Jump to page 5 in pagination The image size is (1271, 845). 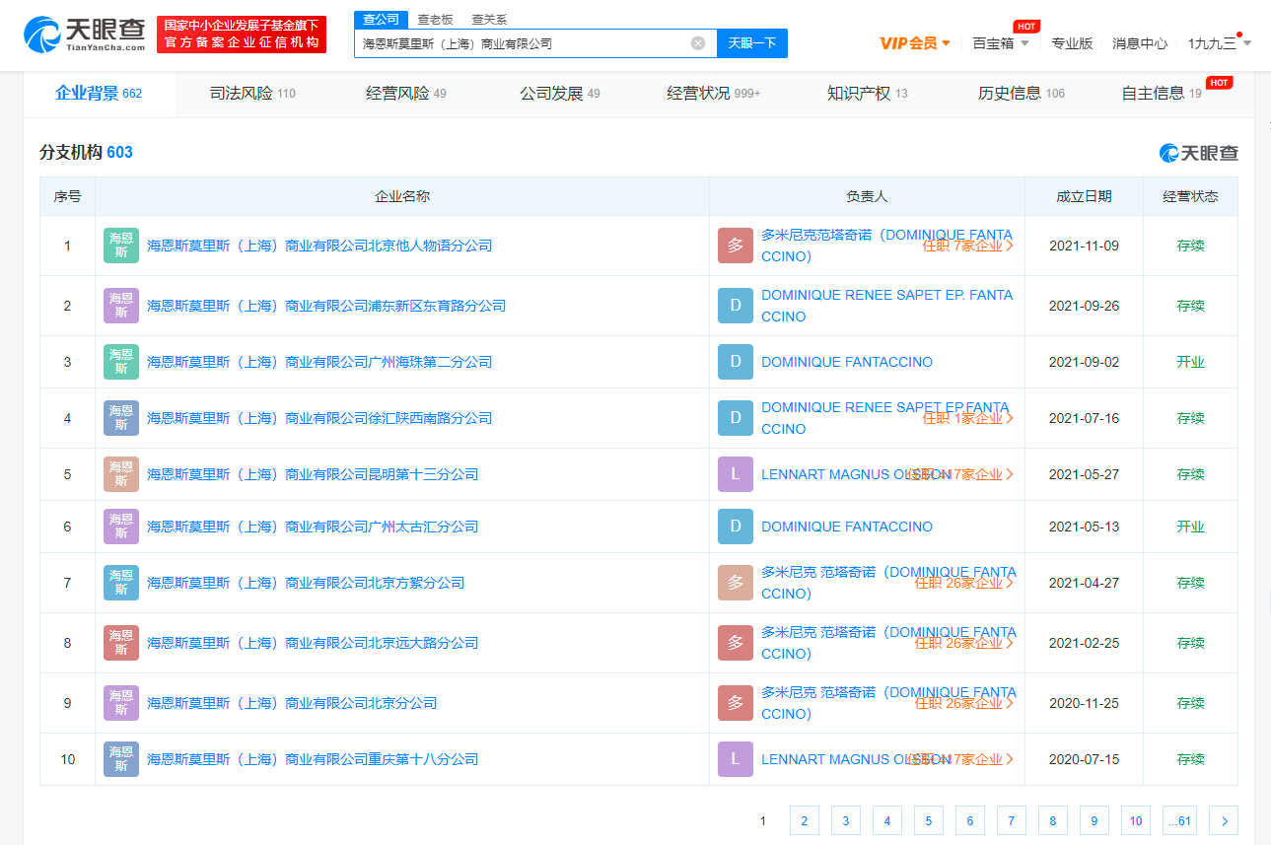point(928,820)
